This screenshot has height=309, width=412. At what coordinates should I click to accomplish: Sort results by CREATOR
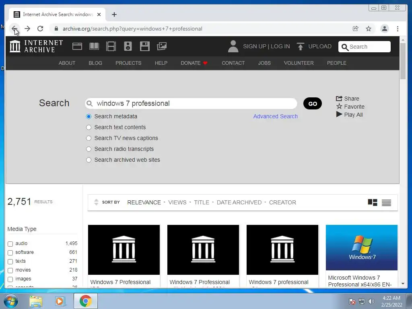coord(282,202)
